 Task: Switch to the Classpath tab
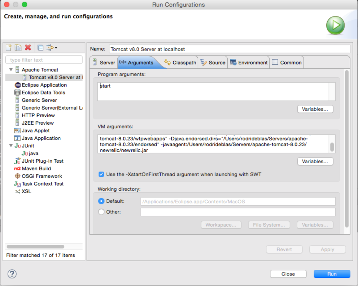pos(180,62)
